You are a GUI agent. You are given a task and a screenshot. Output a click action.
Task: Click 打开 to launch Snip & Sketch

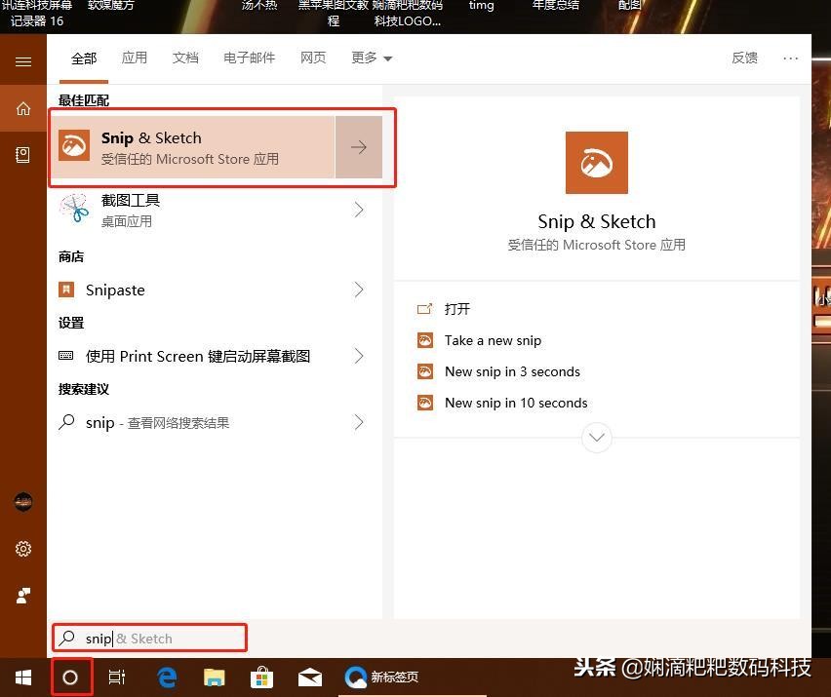click(456, 309)
